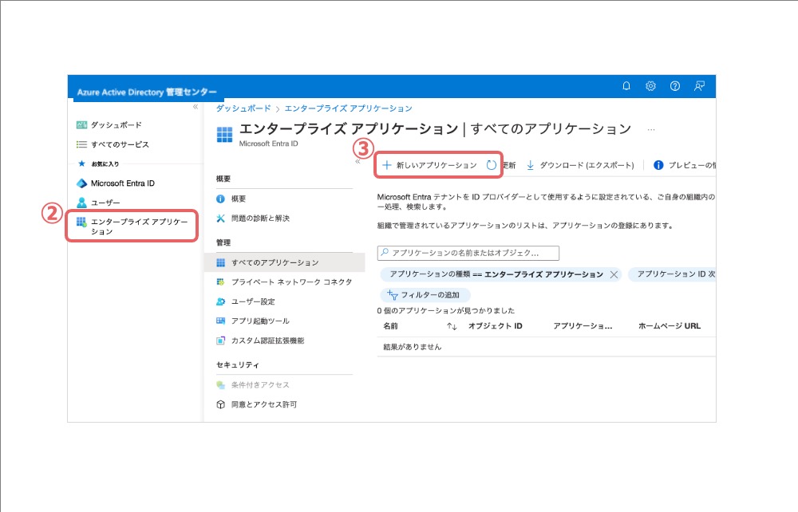Open the settings gear in header
The height and width of the screenshot is (512, 798).
click(650, 86)
